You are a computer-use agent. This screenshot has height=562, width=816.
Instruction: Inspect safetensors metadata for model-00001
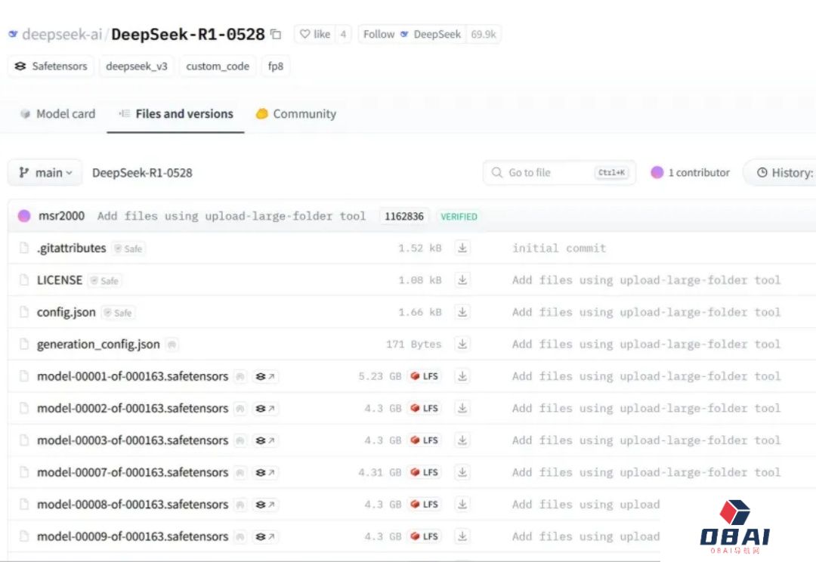pos(265,376)
